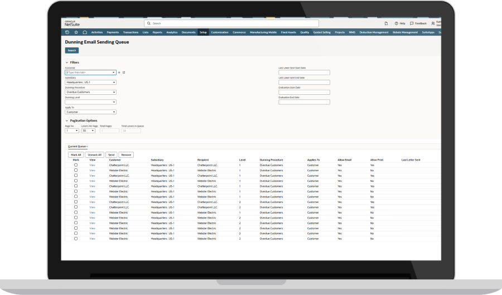Screen dimensions: 502x295
Task: Open the Recent Records history icon
Action: pos(67,32)
